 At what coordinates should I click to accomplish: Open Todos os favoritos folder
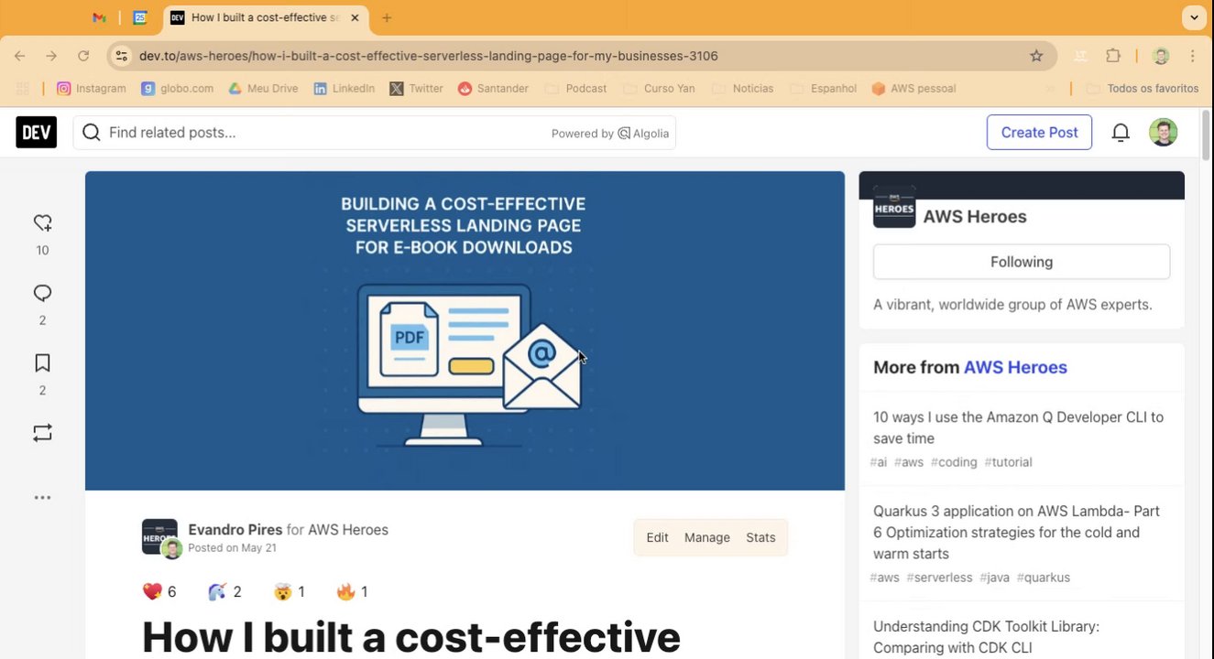(1143, 89)
